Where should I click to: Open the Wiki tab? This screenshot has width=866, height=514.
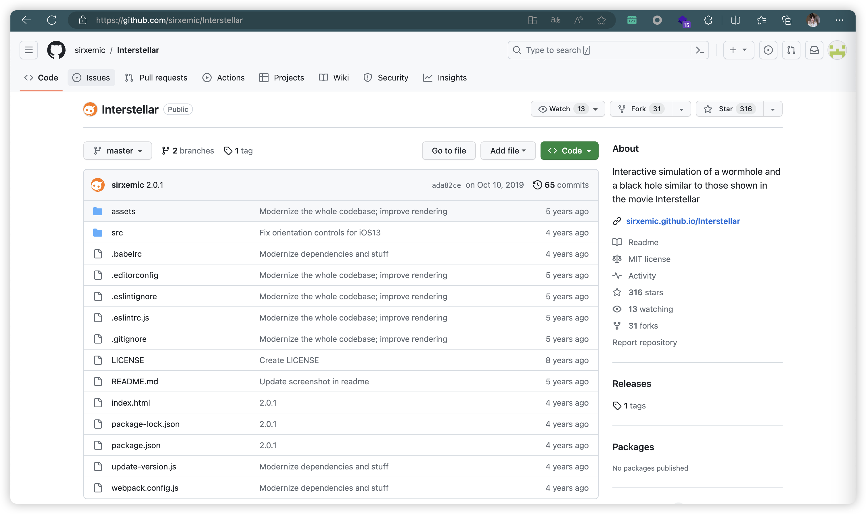tap(334, 78)
